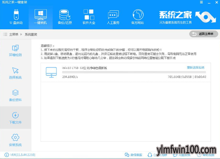Open 备份/还原 section

point(65,17)
